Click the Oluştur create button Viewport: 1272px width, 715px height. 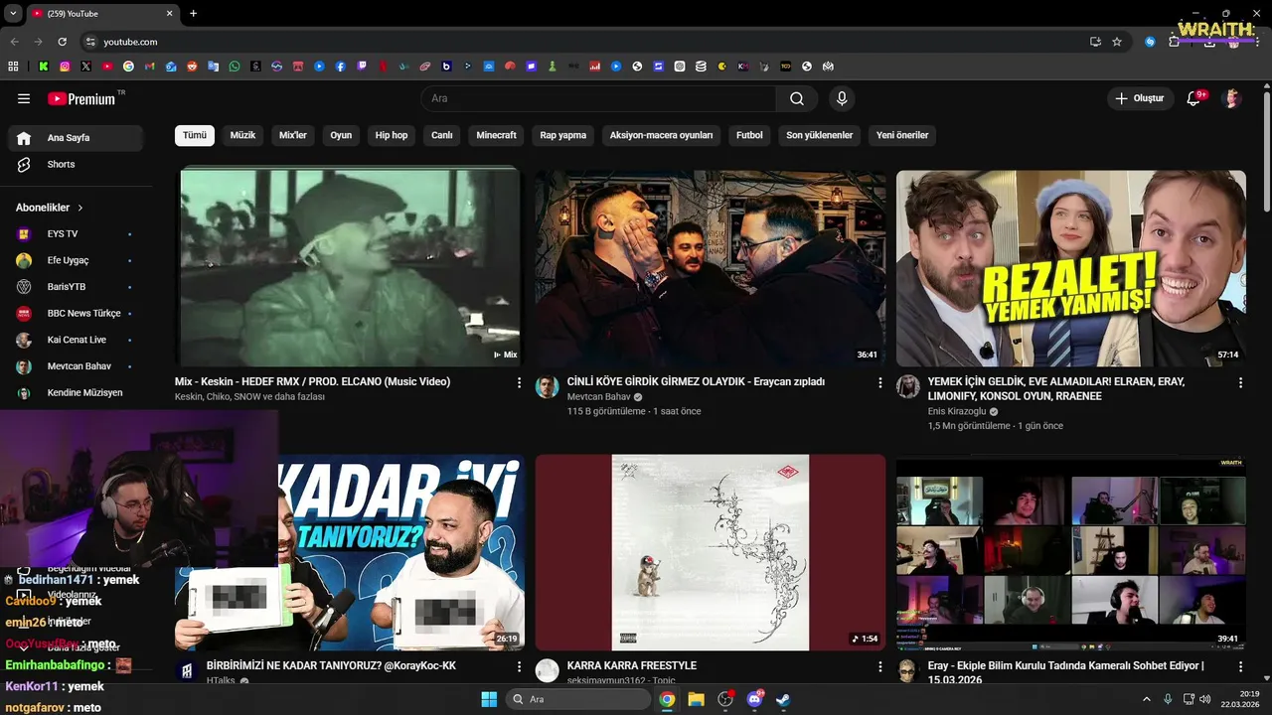[1140, 98]
